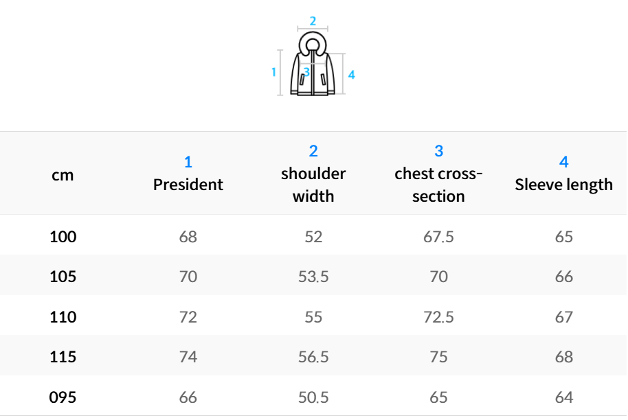
Task: Click the number 1 label left of the jacket
Action: (x=273, y=71)
